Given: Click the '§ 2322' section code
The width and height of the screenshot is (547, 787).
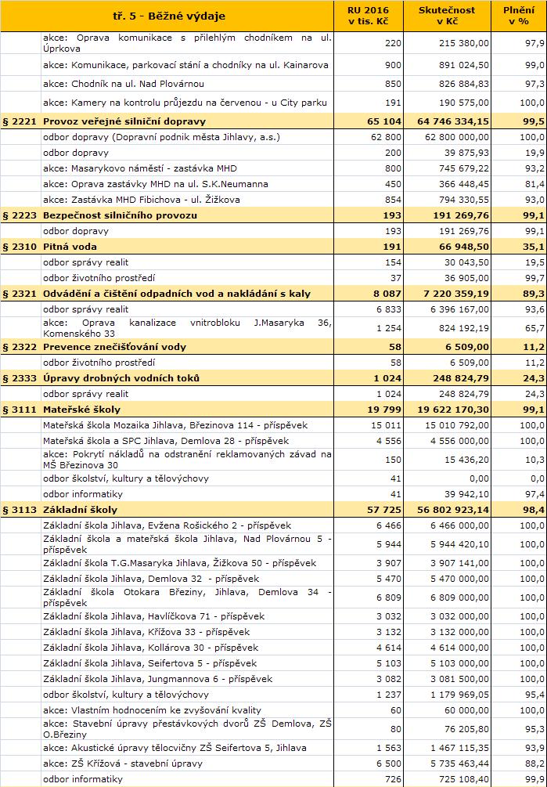Looking at the screenshot, I should pos(20,347).
